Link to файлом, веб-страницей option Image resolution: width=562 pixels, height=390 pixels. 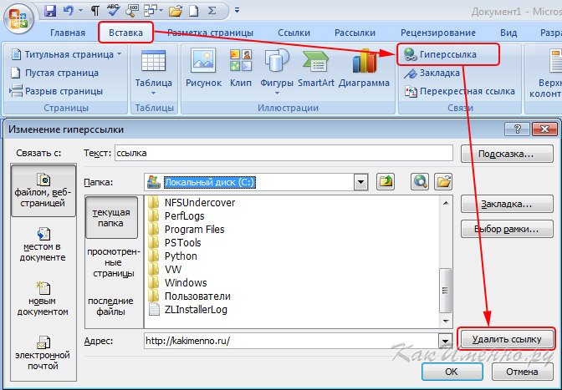point(43,190)
